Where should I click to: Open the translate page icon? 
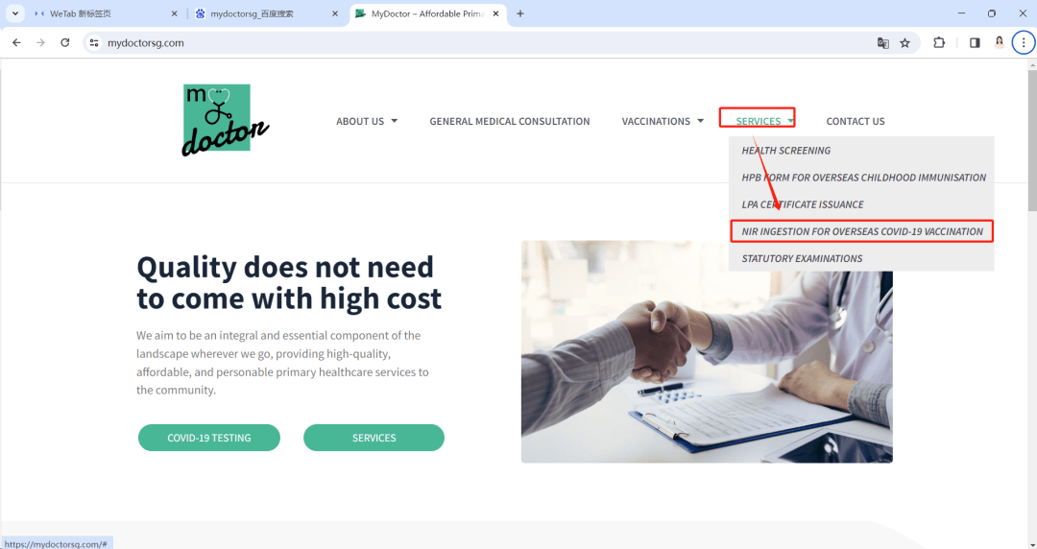[883, 43]
